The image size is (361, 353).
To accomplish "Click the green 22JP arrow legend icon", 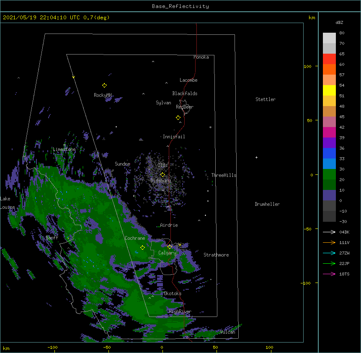I will click(329, 264).
